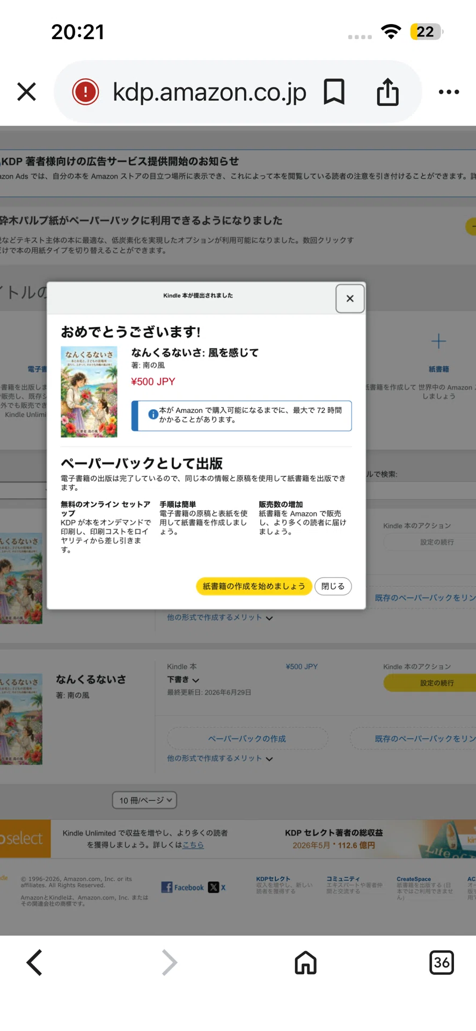Close the browser page with the X icon
The image size is (476, 1031).
(26, 92)
